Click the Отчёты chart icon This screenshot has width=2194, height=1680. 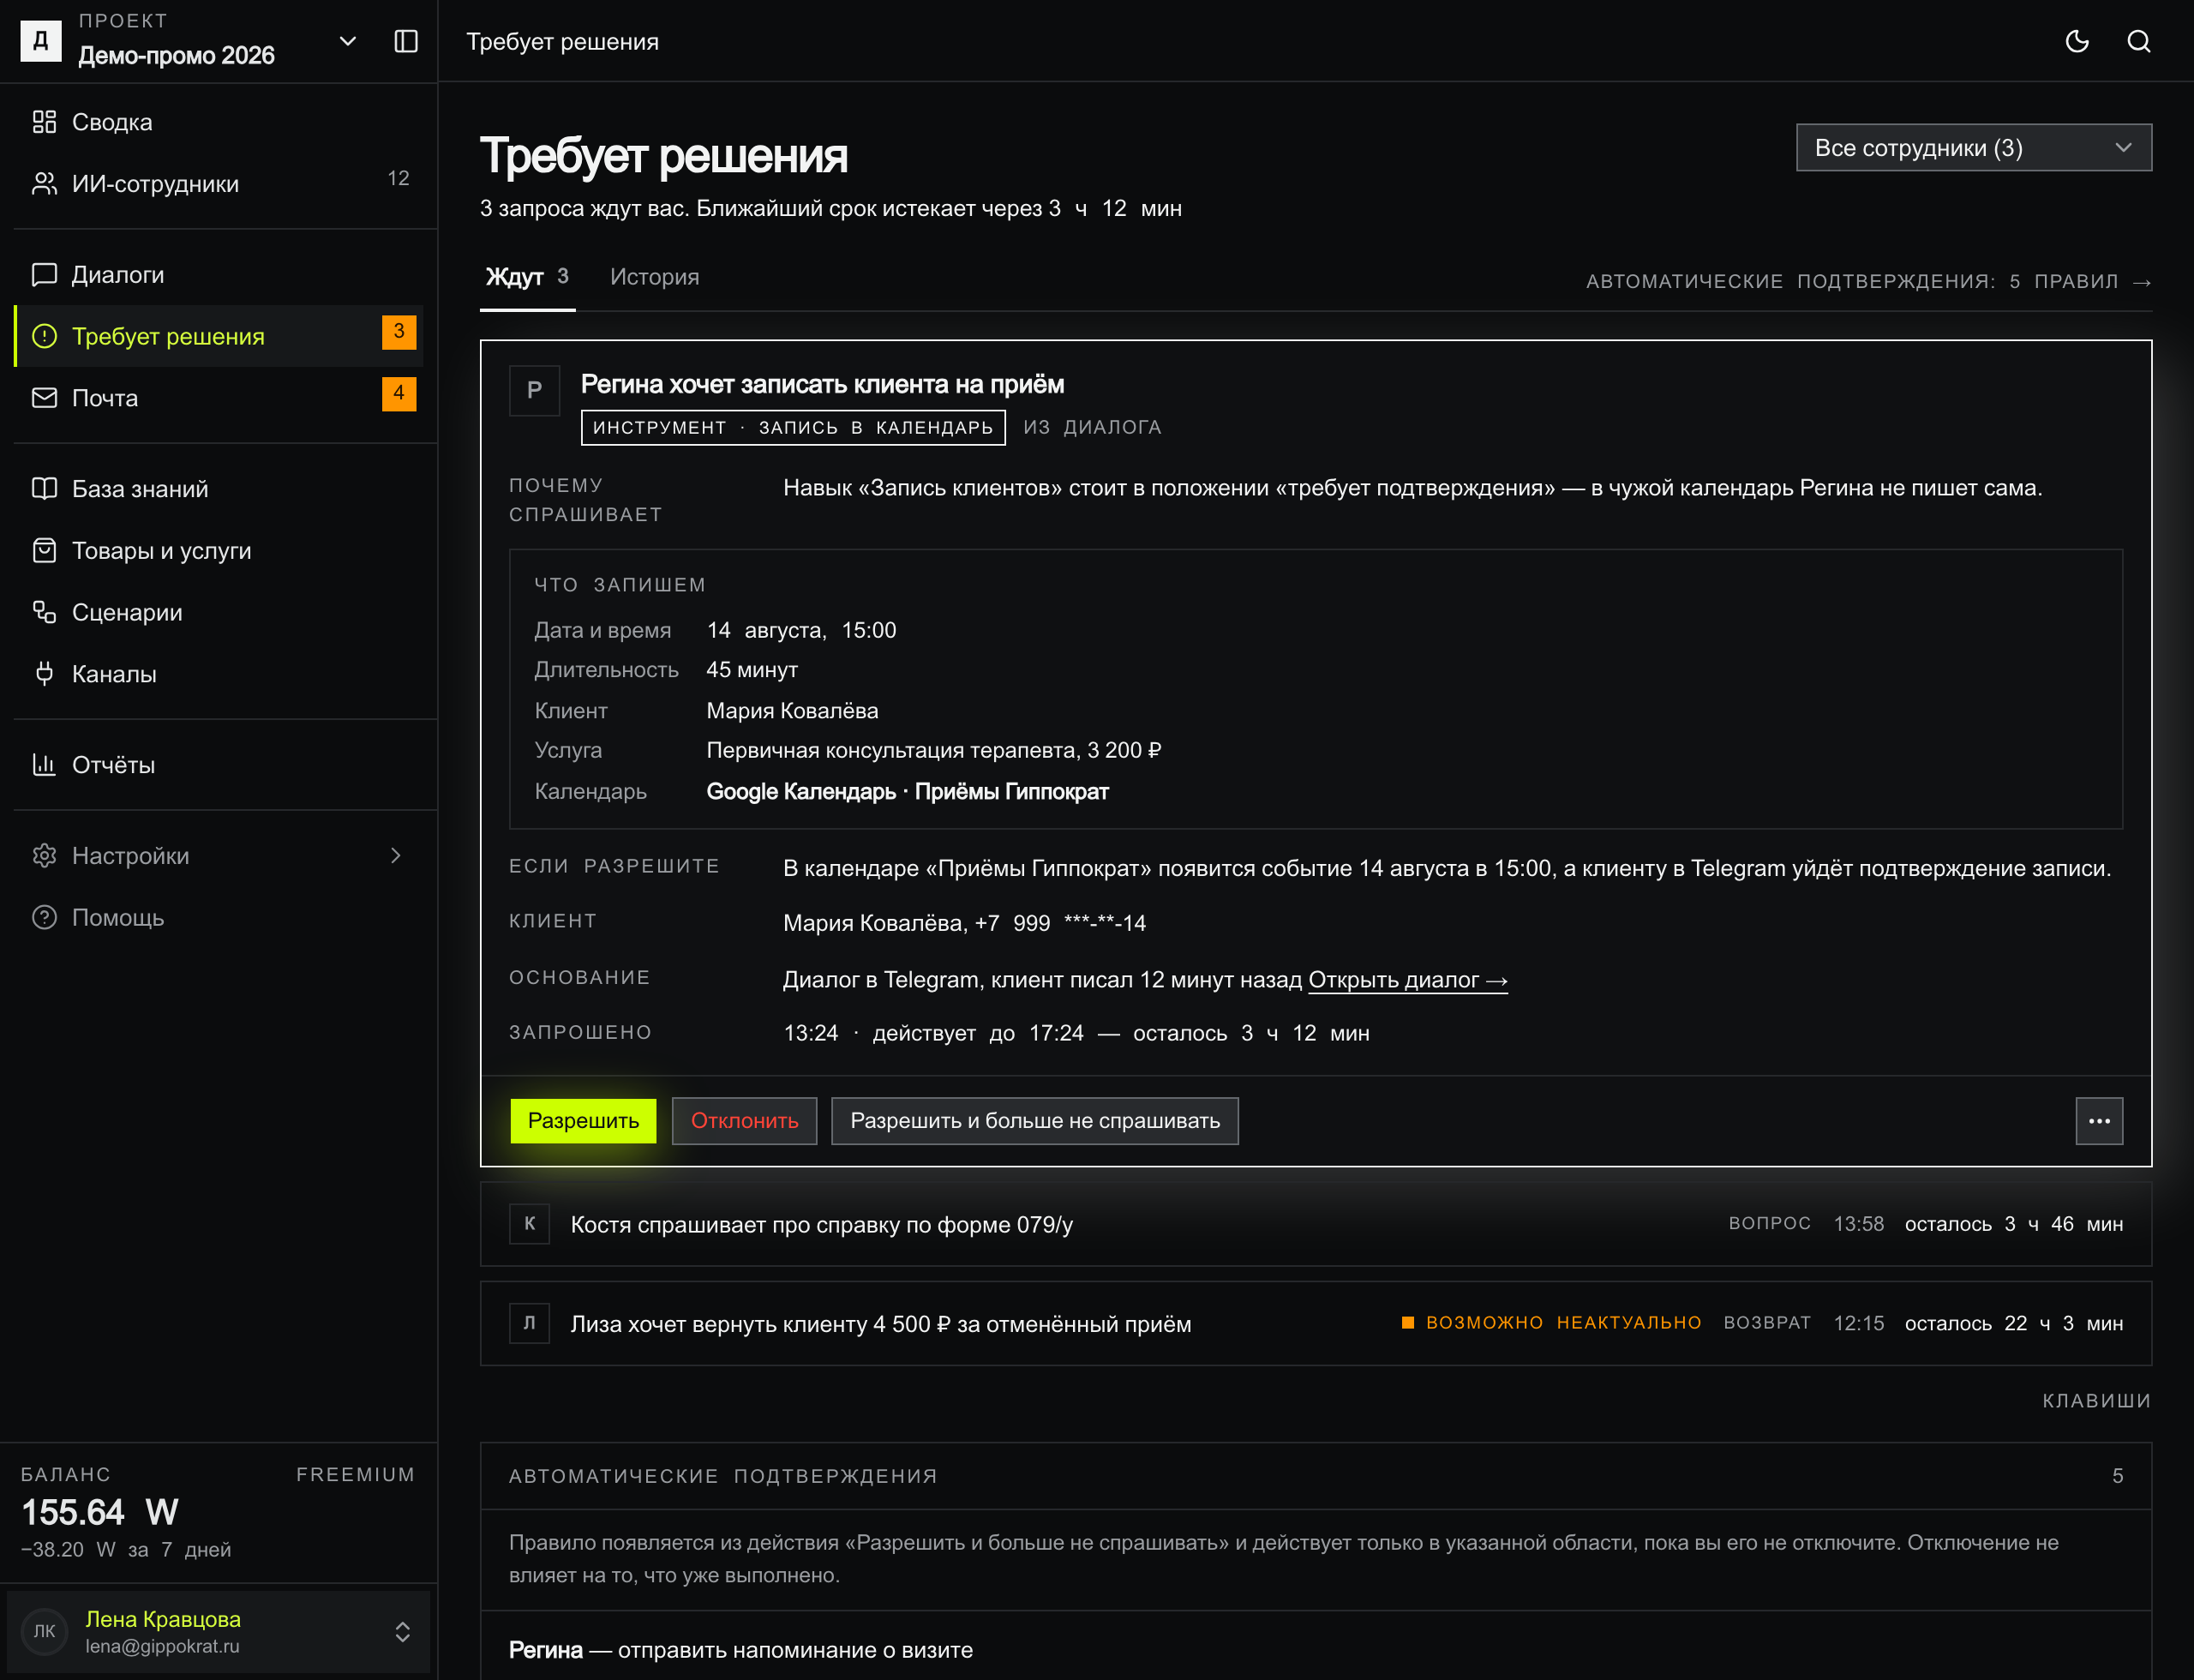pos(44,764)
